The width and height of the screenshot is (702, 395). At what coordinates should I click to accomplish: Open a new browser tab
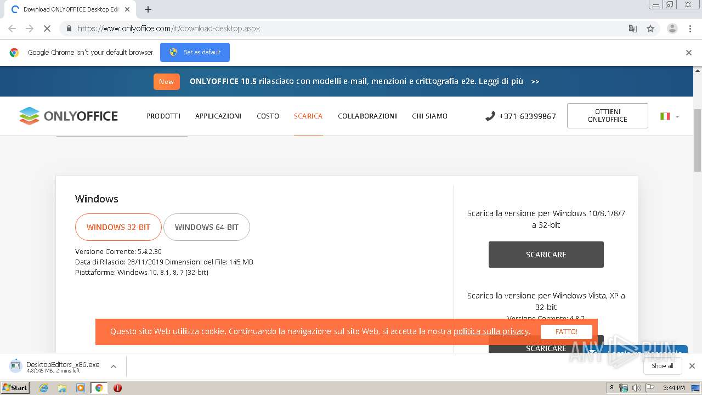coord(148,9)
